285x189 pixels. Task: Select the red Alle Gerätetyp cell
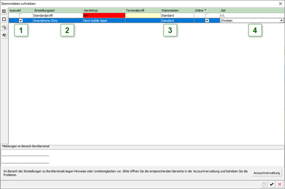(103, 16)
